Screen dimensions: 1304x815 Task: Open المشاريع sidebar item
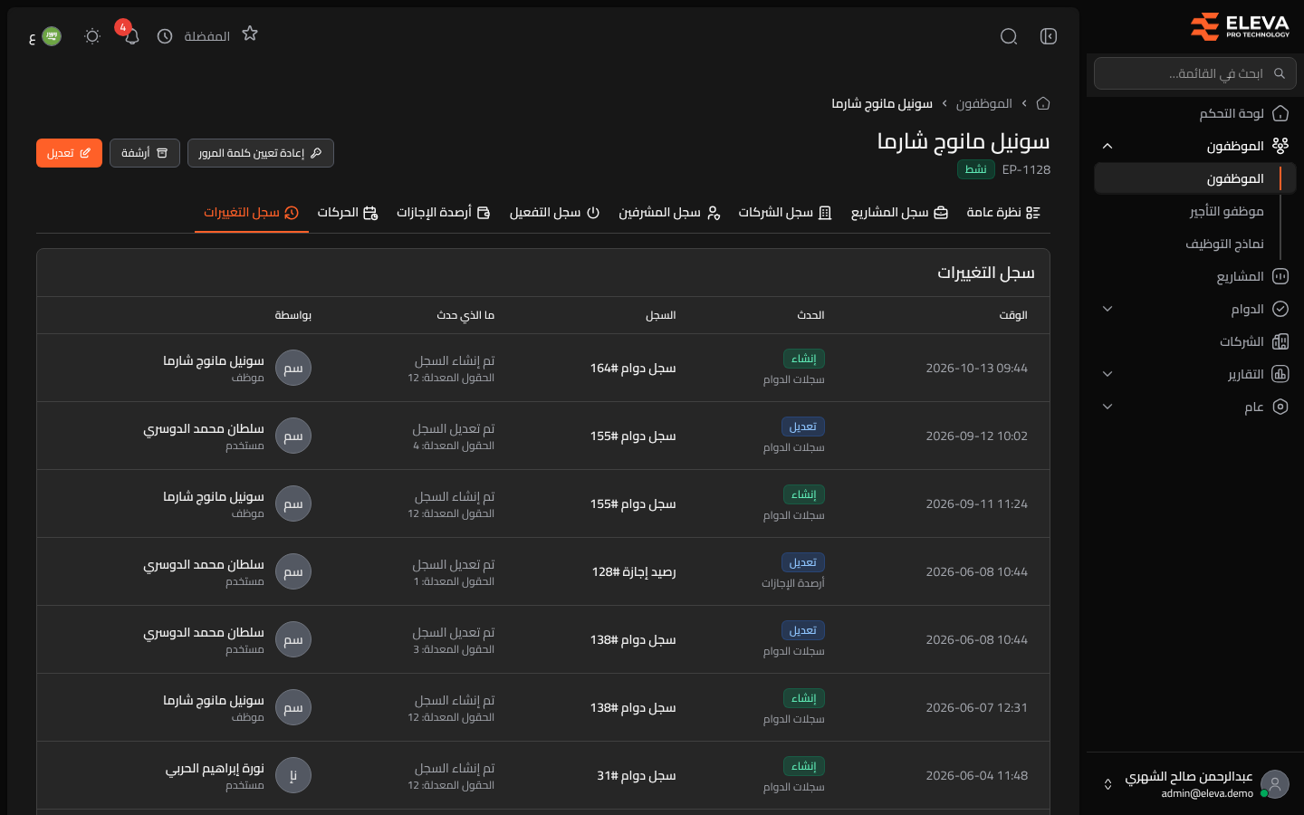[x=1195, y=276]
